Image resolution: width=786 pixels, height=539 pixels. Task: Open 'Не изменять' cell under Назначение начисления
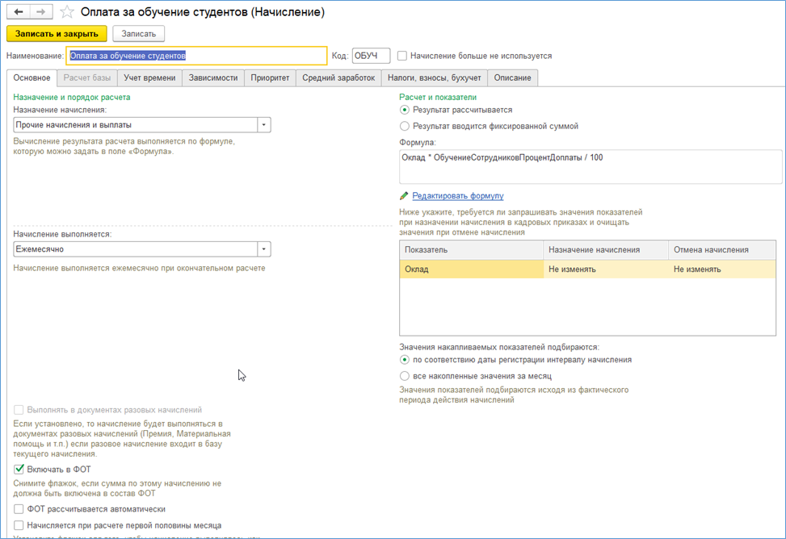pos(606,269)
